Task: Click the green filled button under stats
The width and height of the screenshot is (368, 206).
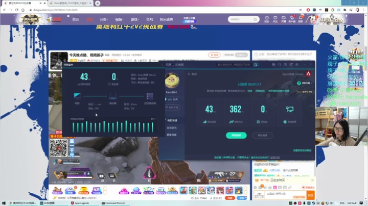Action: pos(236,135)
